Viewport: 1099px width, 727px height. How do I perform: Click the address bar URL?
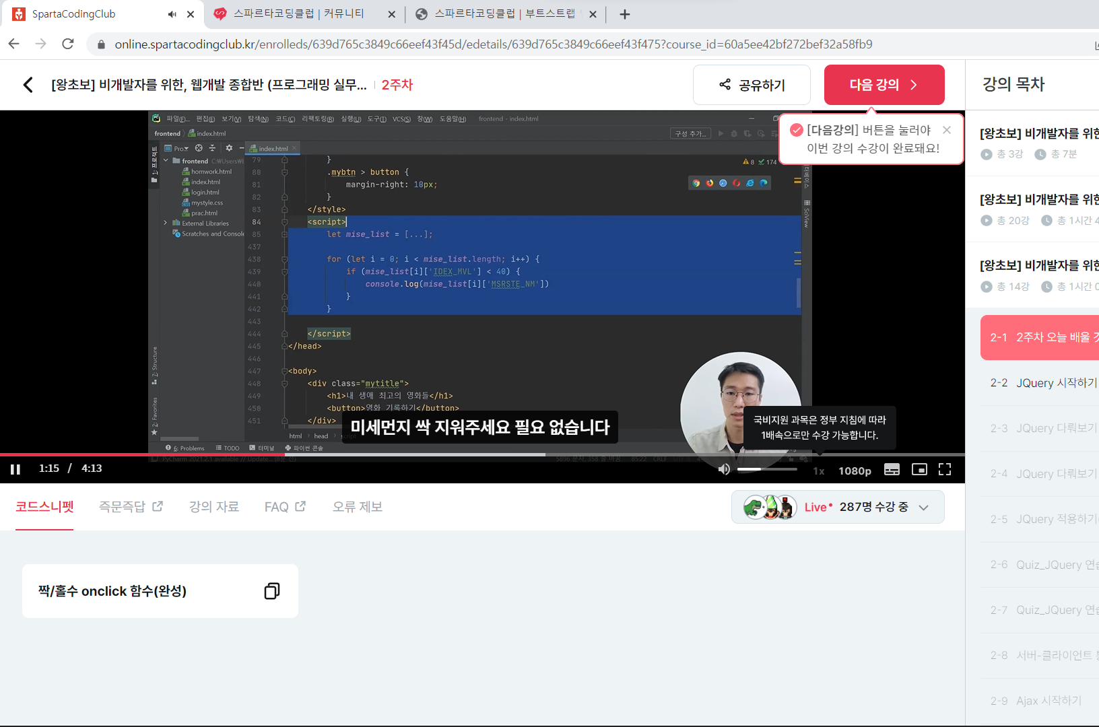click(494, 44)
